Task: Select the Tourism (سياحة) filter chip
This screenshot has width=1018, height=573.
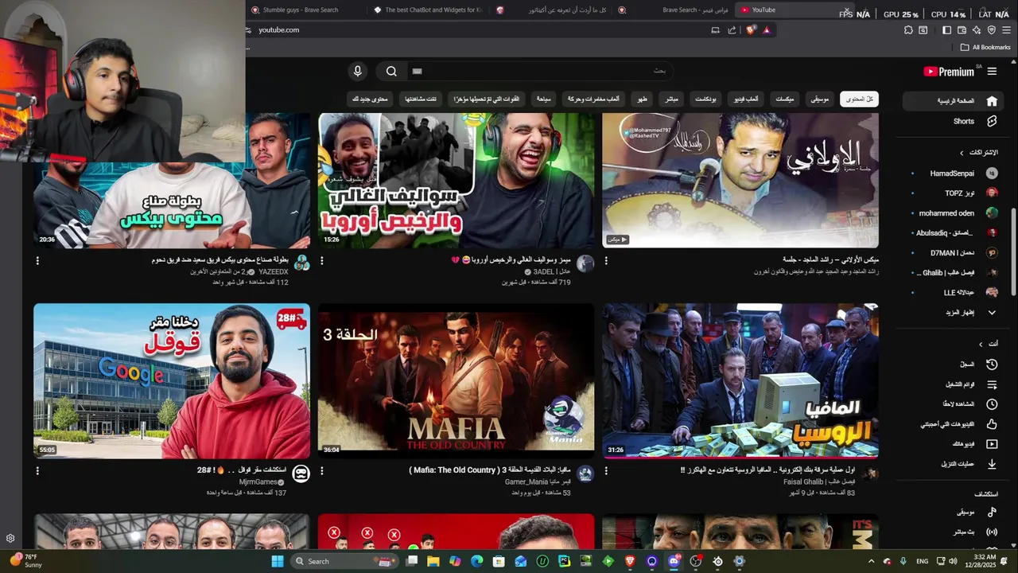Action: [x=543, y=99]
